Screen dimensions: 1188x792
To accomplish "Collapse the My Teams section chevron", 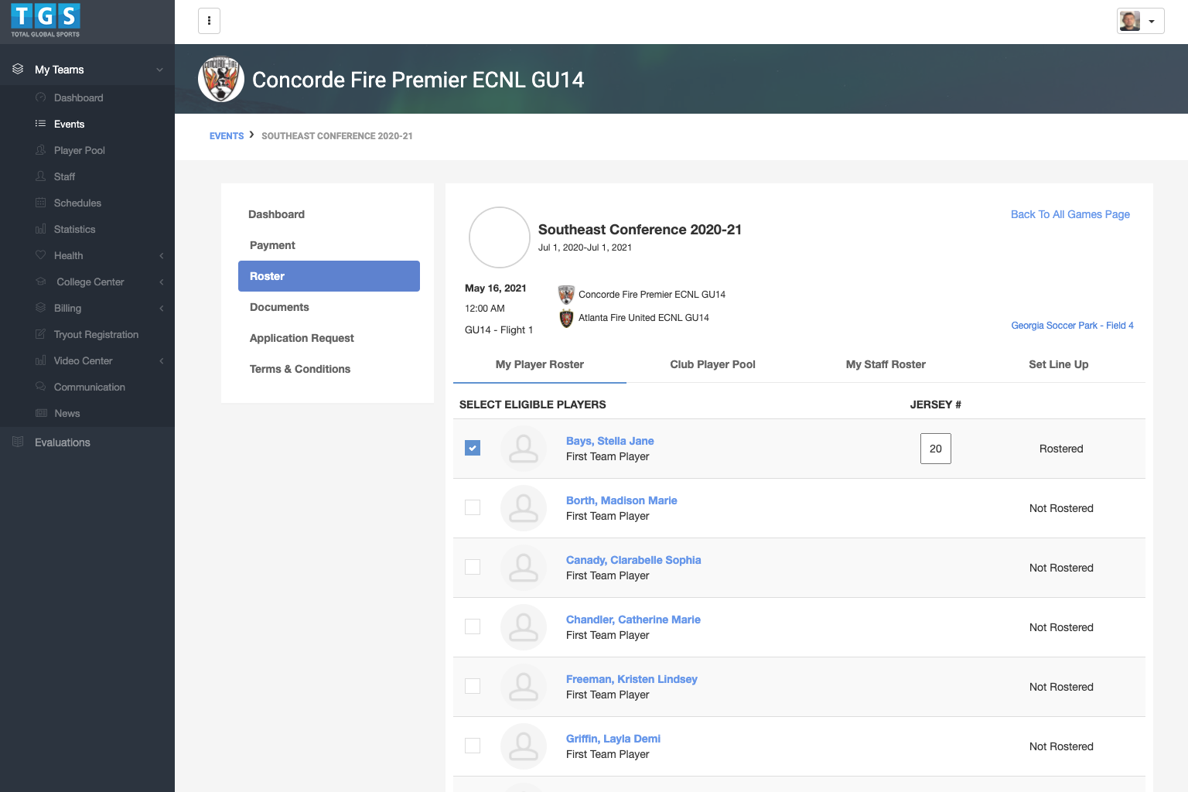I will pyautogui.click(x=159, y=70).
